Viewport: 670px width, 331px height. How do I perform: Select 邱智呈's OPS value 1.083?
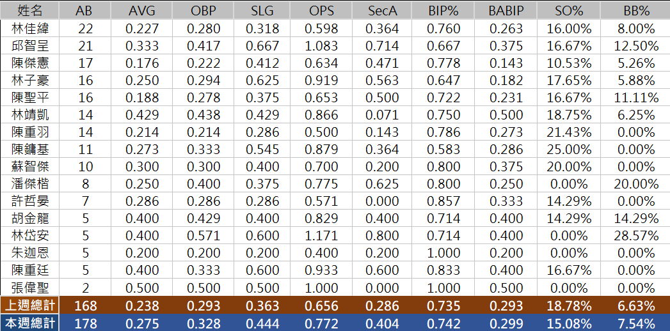tap(321, 45)
